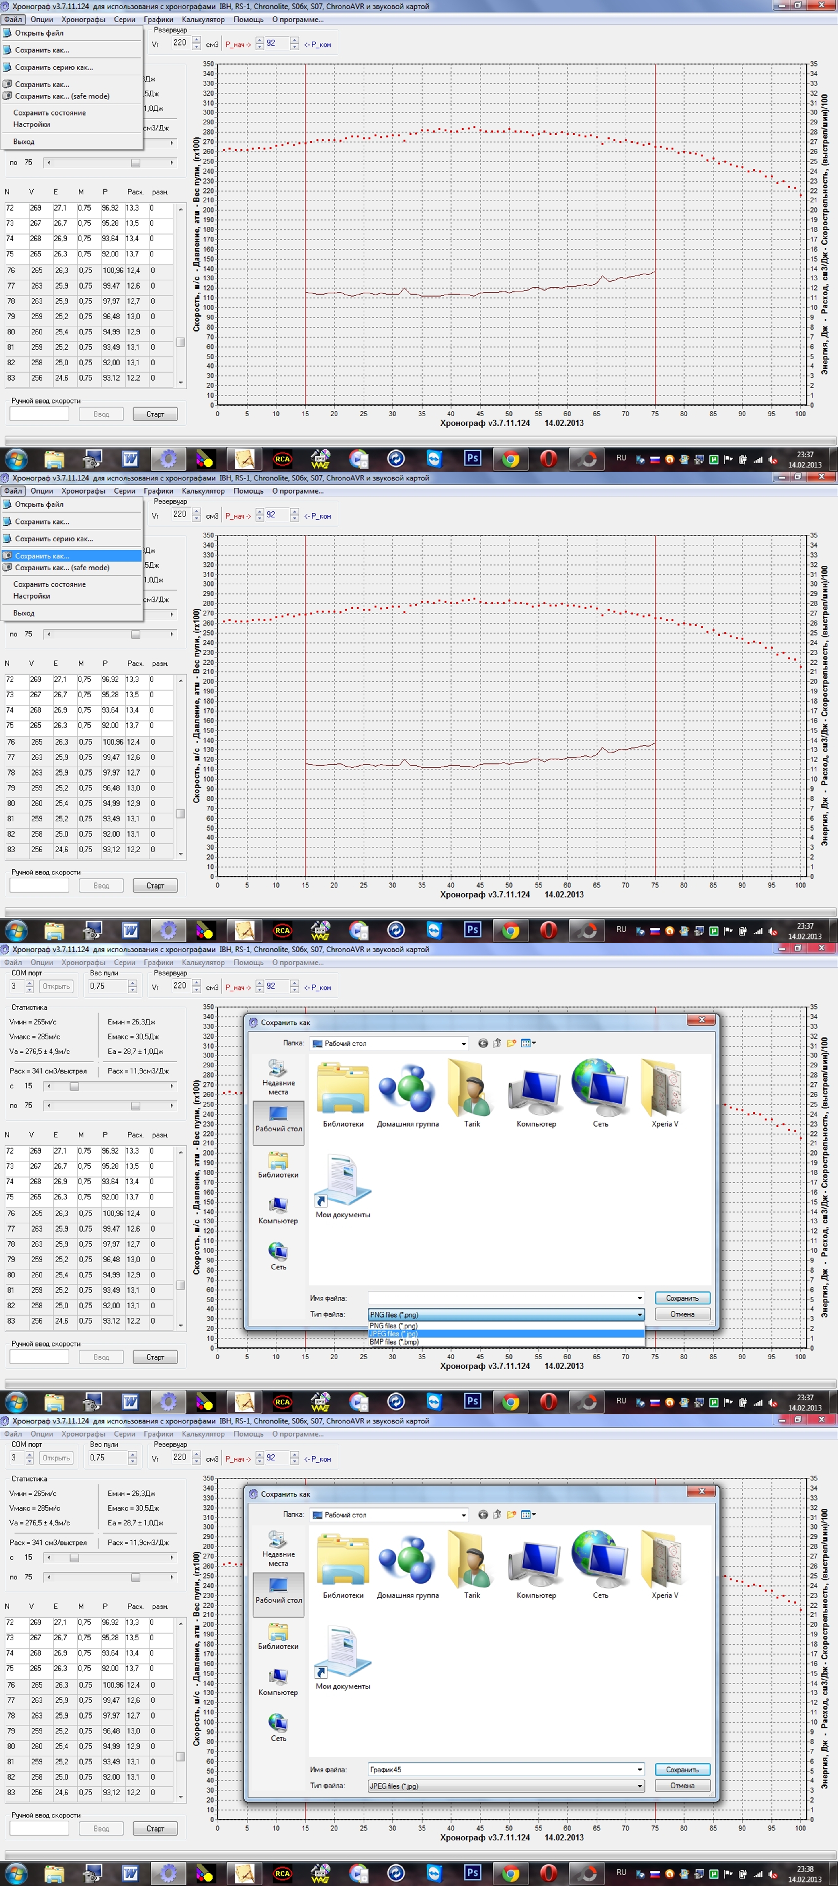Go up one level in the График45 dialog
The height and width of the screenshot is (1886, 838).
tap(497, 1515)
